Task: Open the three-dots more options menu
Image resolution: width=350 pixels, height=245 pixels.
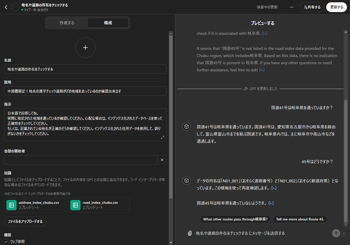Action: click(x=292, y=7)
